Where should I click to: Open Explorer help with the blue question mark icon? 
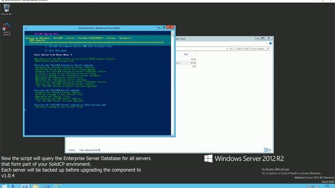click(x=271, y=43)
